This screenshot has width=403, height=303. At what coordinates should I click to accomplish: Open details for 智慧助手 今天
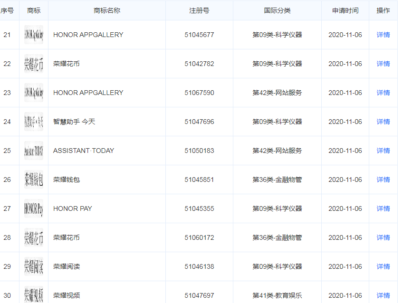pyautogui.click(x=383, y=122)
